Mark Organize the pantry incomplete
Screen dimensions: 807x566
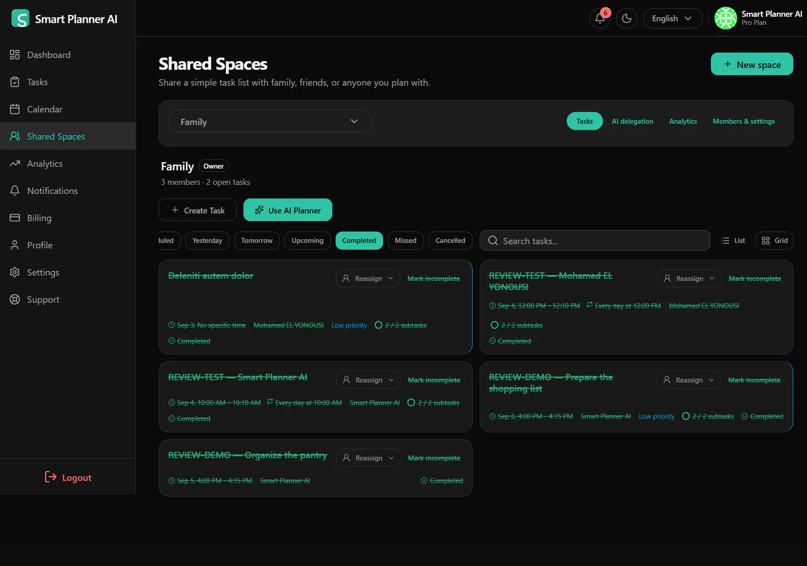point(434,458)
